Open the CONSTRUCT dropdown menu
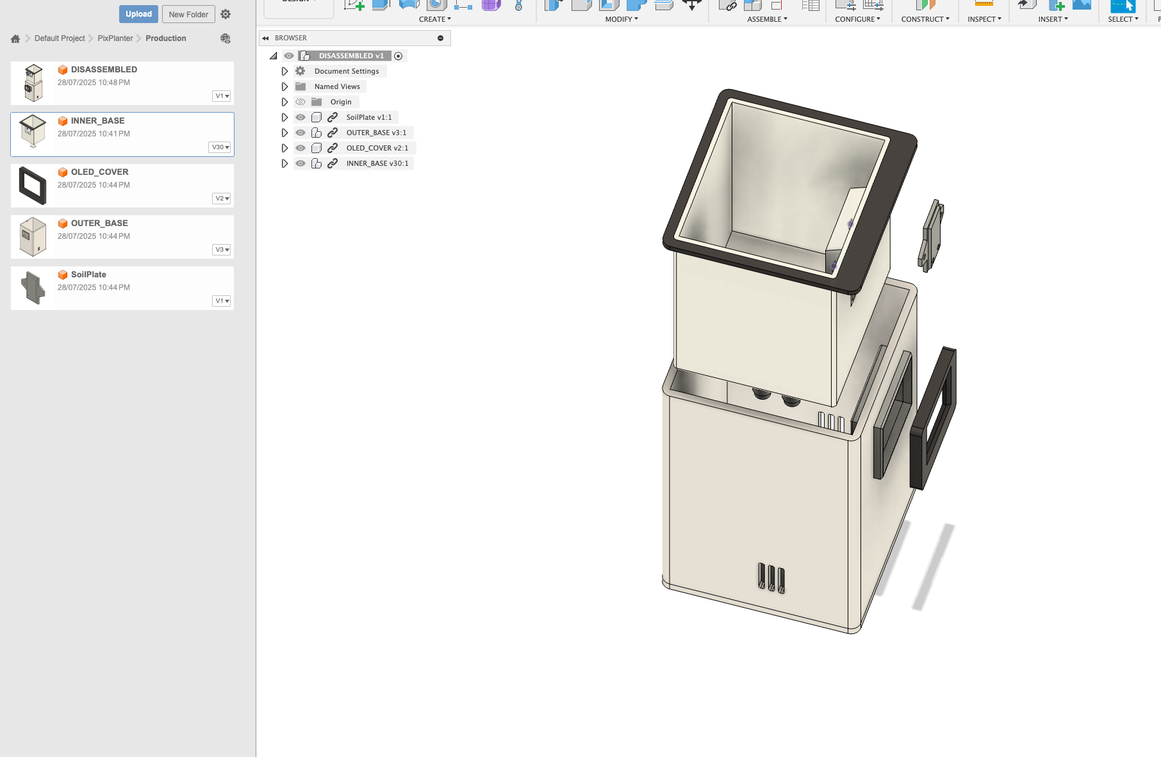Screen dimensions: 1161x757 [925, 19]
